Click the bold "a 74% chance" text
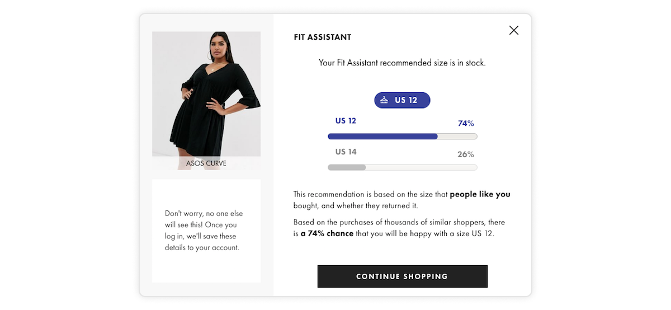The image size is (671, 310). tap(327, 233)
